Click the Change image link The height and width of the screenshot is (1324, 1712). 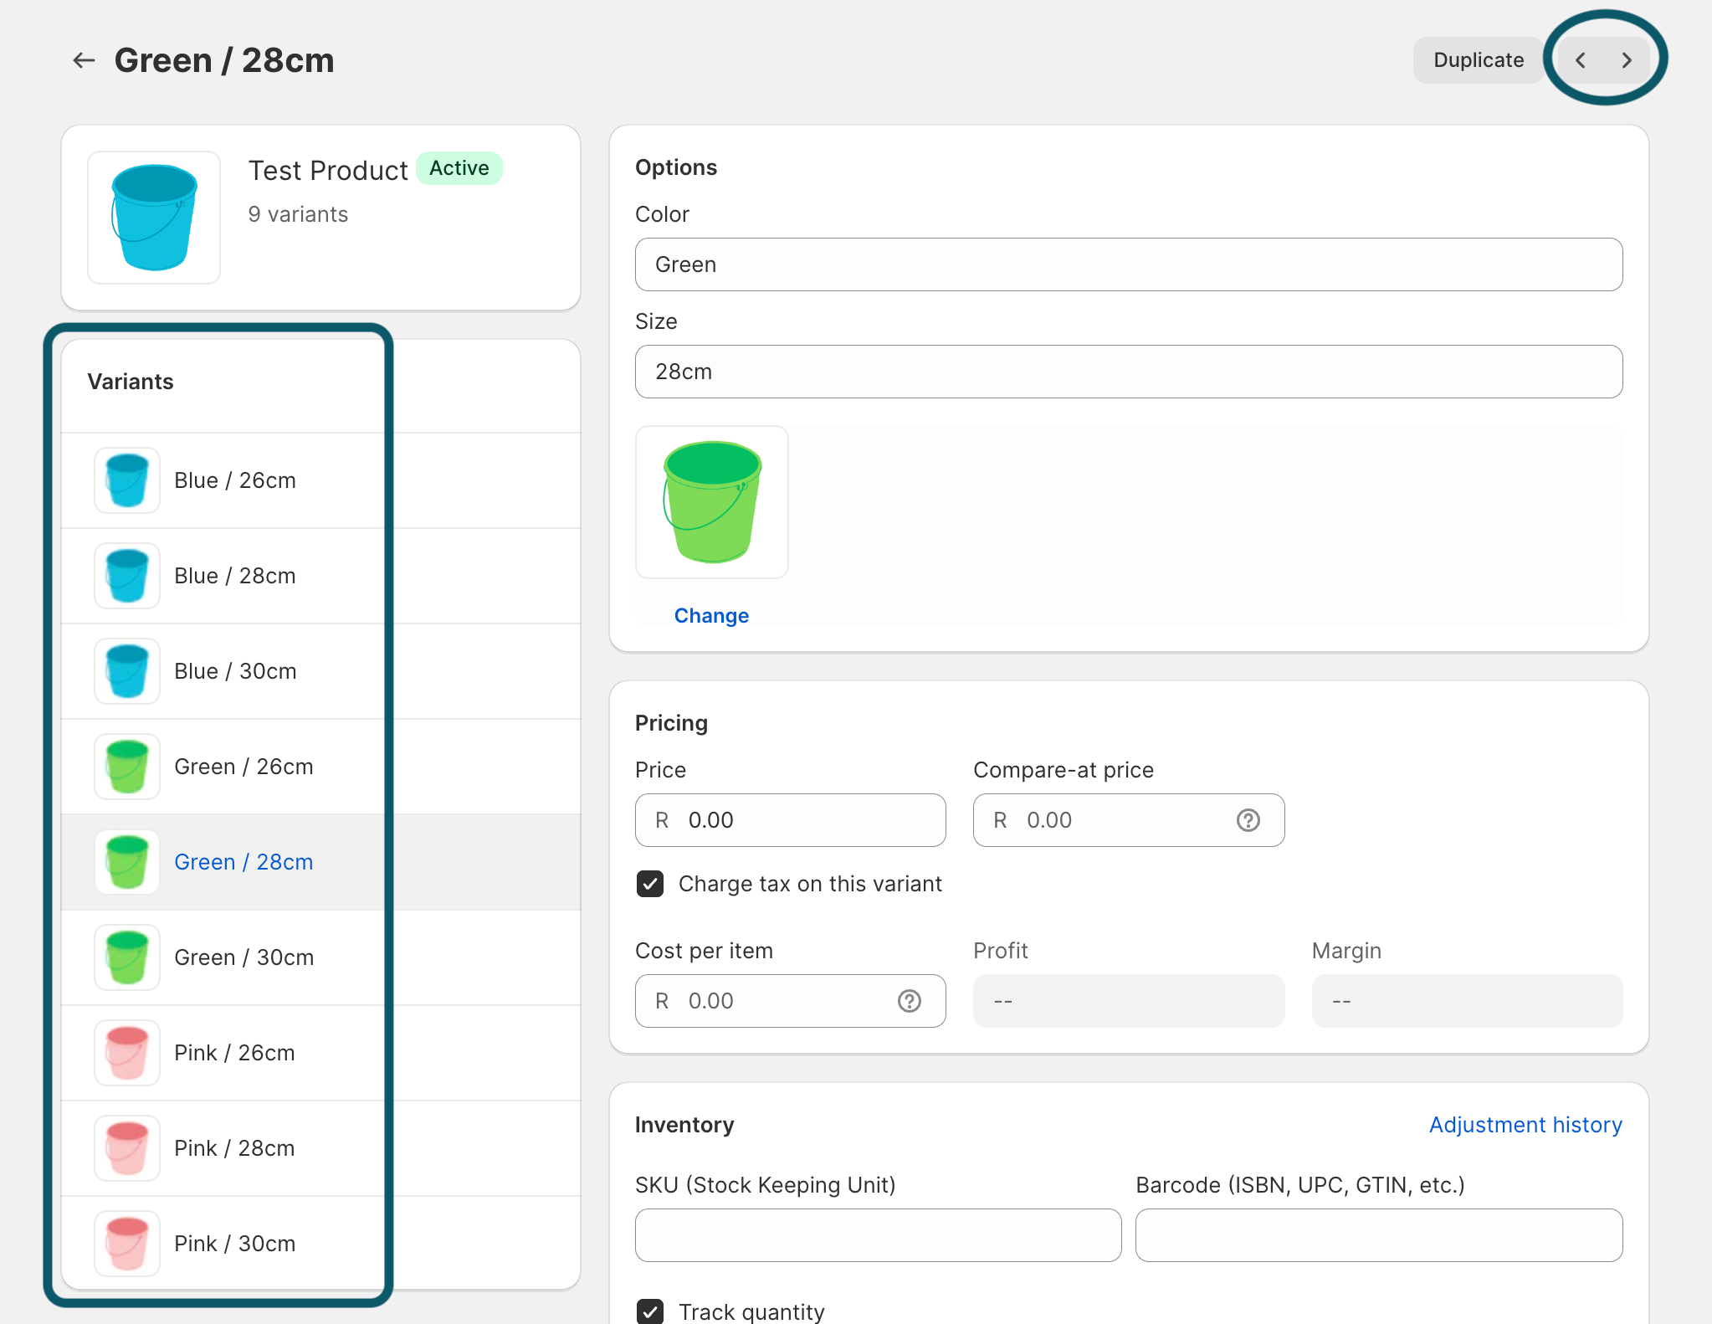[x=711, y=616]
